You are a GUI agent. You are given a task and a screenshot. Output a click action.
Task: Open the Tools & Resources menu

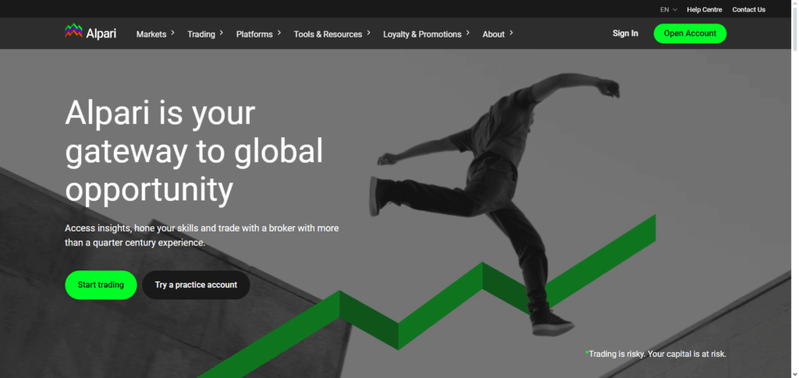(328, 34)
